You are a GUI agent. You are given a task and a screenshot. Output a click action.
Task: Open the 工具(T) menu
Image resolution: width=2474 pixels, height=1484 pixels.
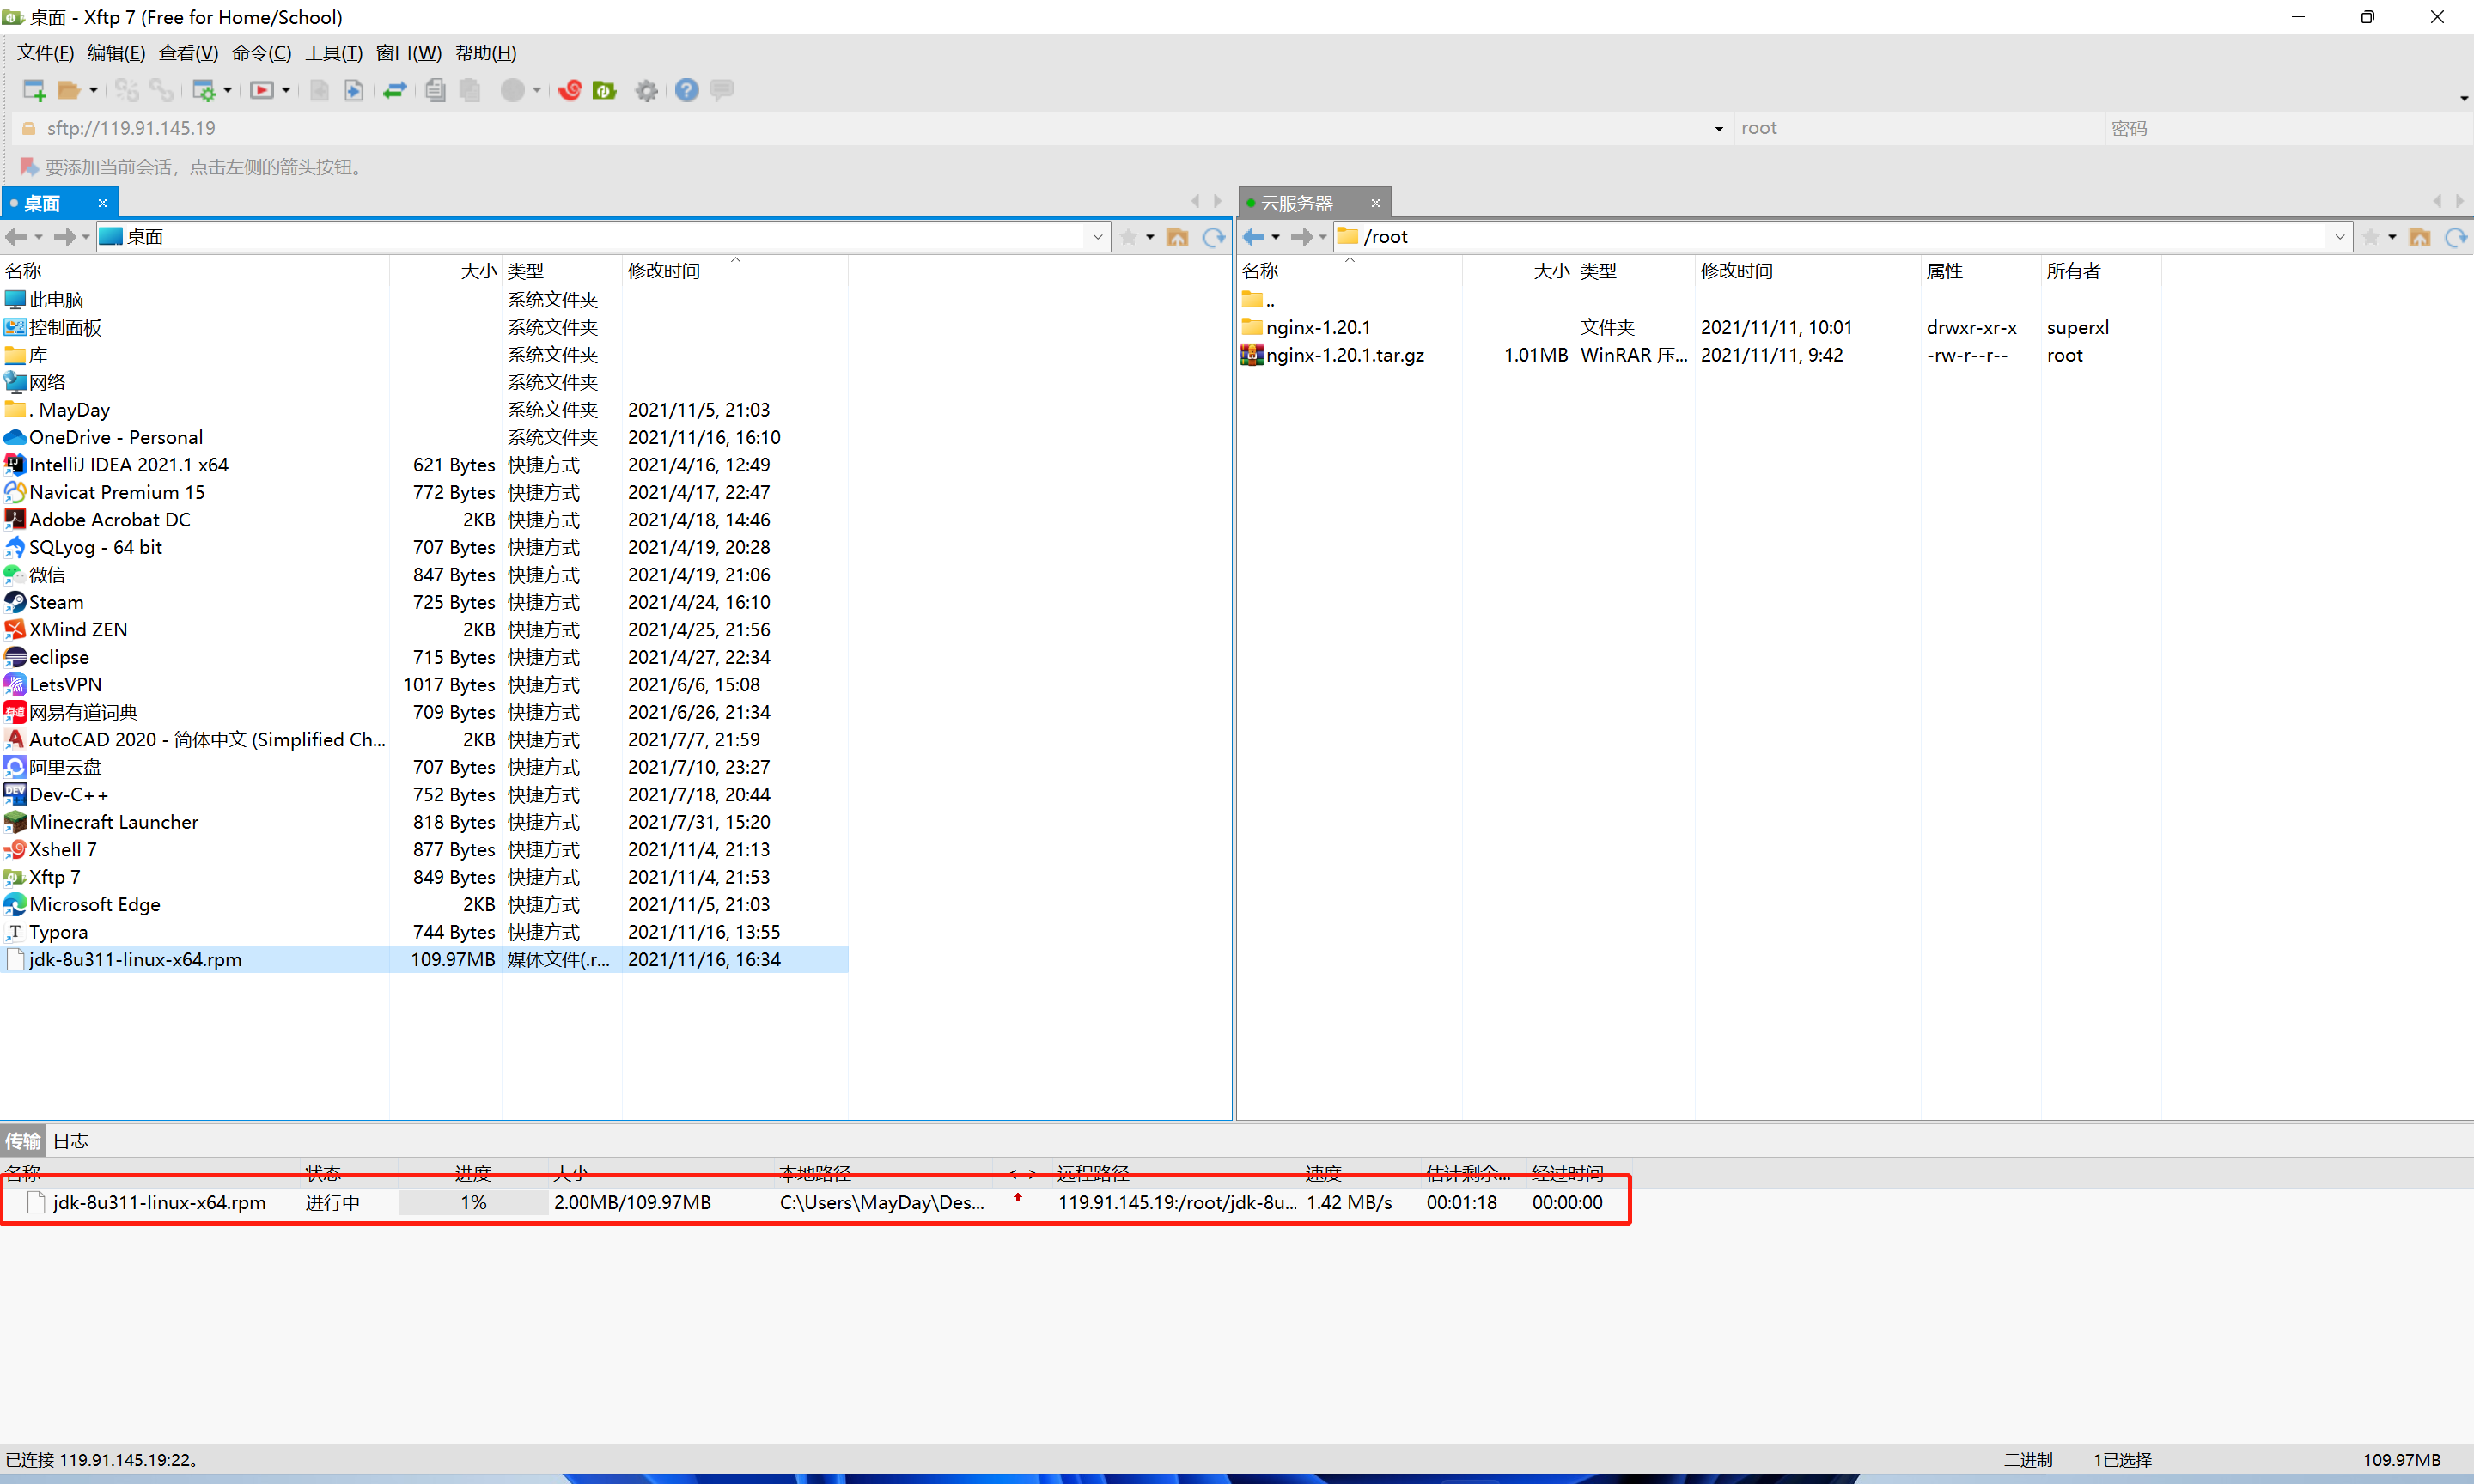(x=333, y=53)
